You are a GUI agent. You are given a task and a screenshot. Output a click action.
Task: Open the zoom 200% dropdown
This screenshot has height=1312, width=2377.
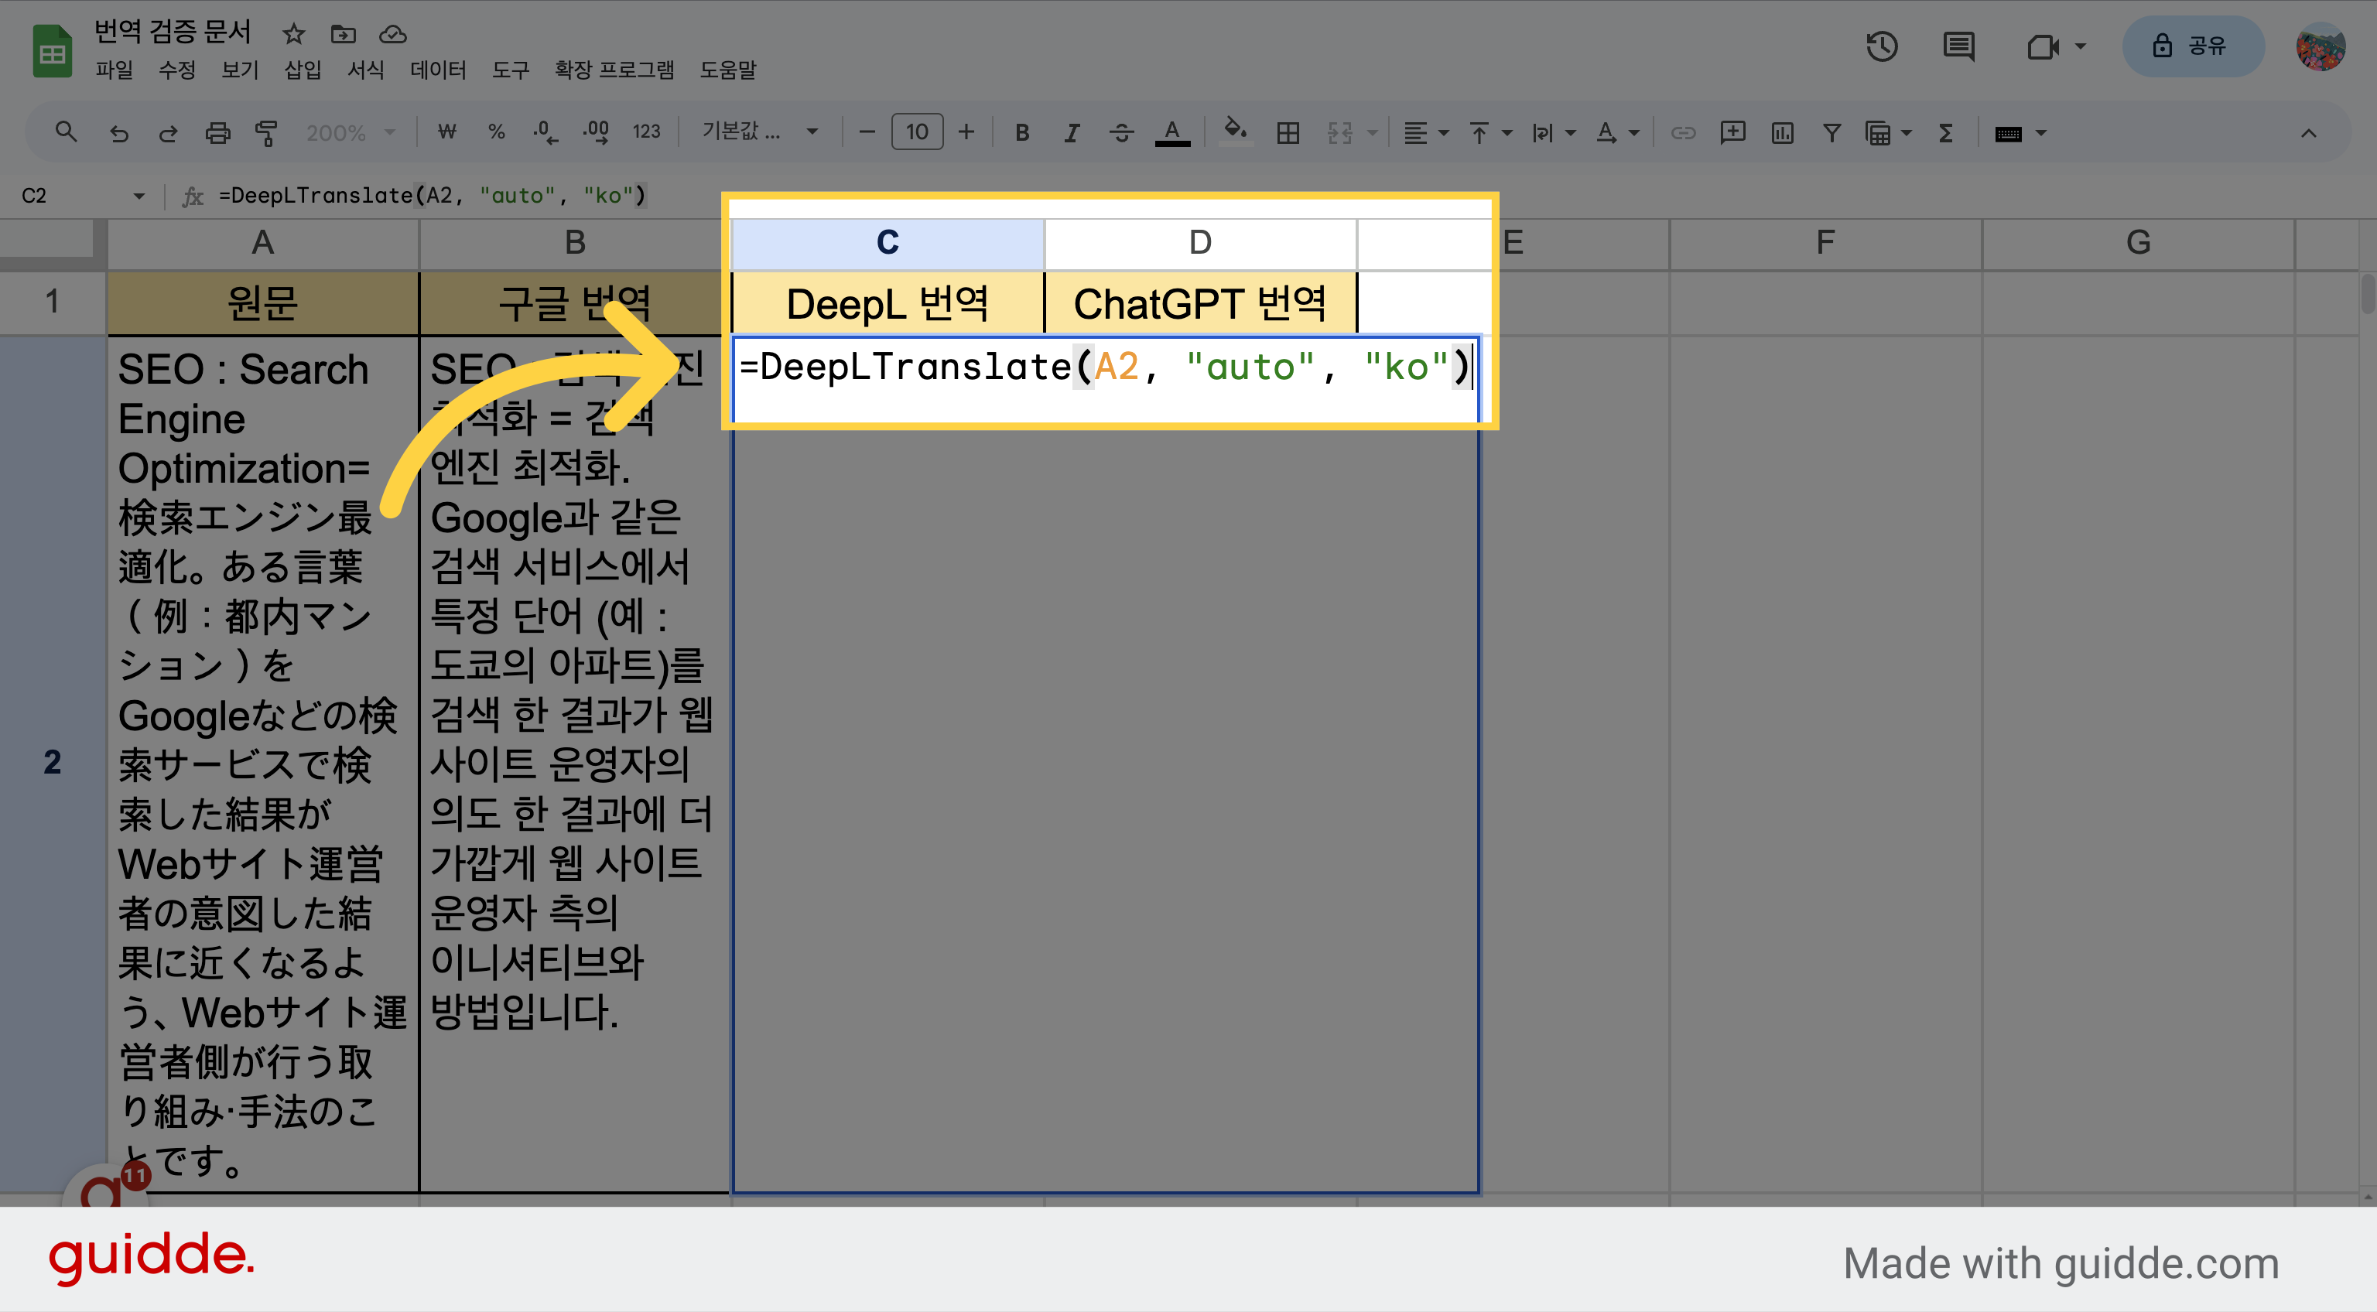[x=351, y=133]
